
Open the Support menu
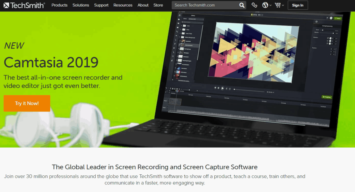[x=101, y=5]
